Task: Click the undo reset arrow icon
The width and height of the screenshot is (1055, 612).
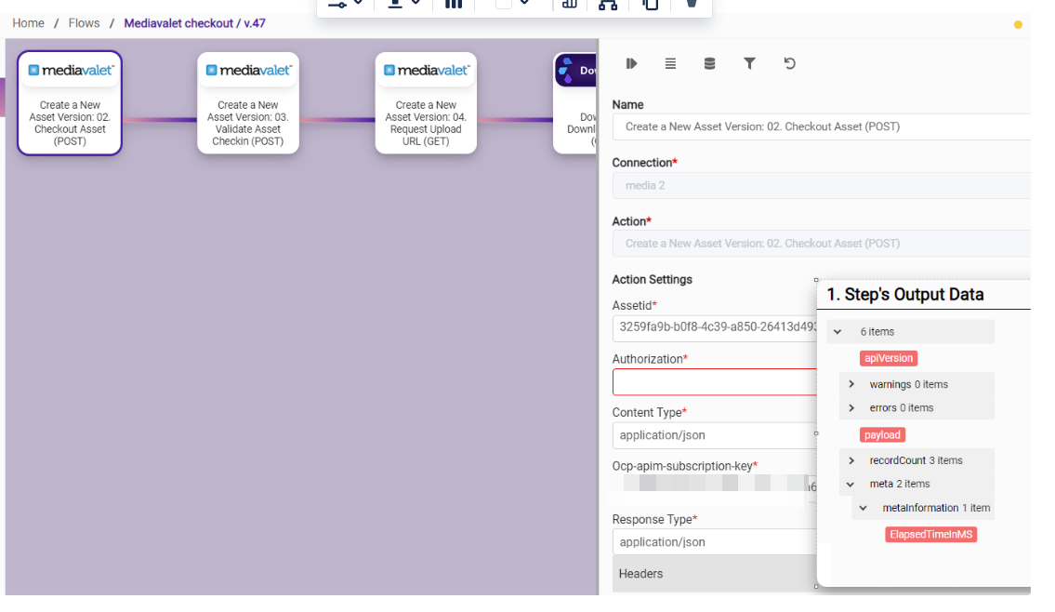Action: pos(789,63)
